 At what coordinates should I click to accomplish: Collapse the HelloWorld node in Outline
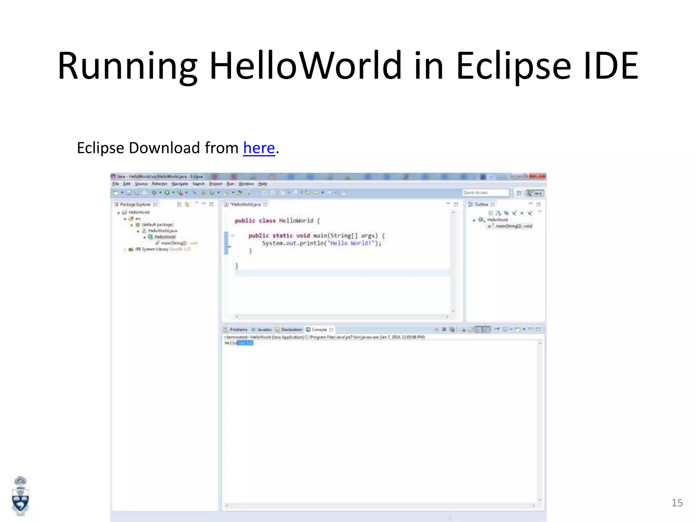pos(474,220)
